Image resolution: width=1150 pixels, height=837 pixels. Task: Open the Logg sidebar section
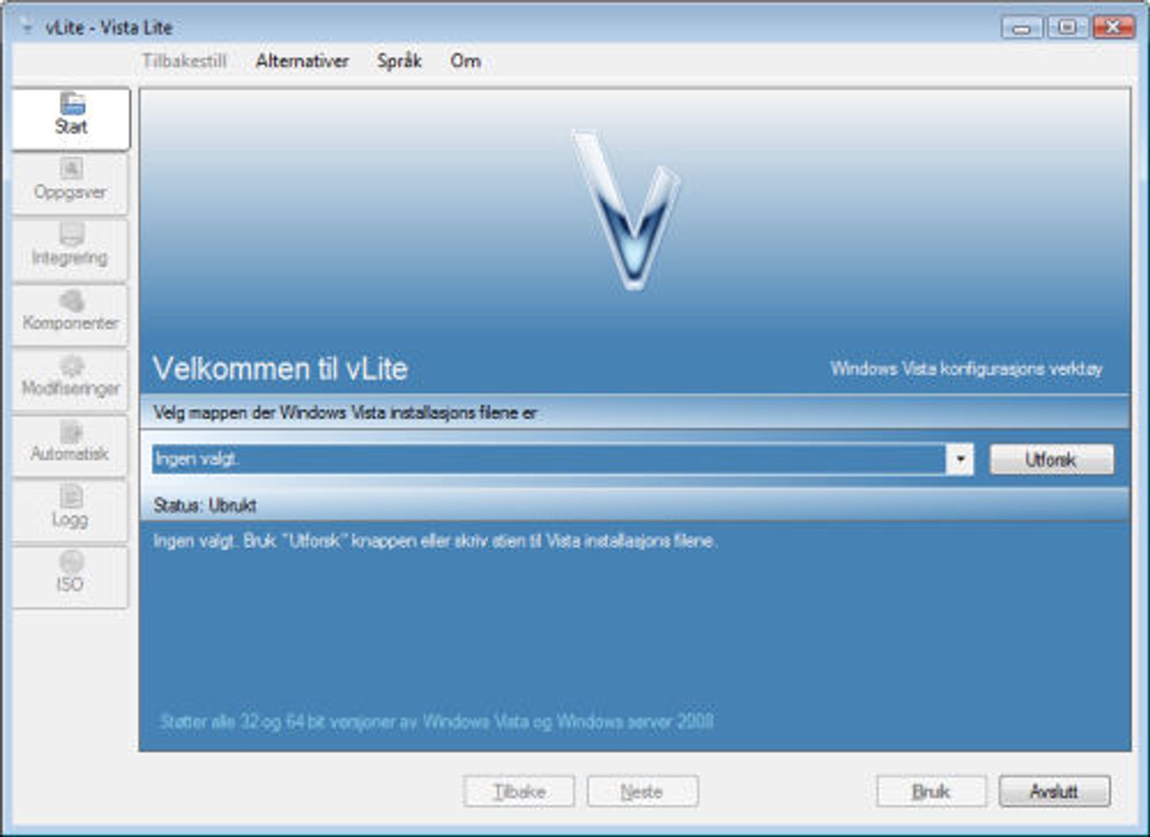pyautogui.click(x=70, y=512)
